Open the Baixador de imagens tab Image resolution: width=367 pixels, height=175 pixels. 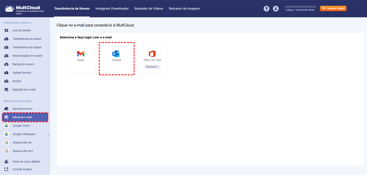pyautogui.click(x=184, y=9)
